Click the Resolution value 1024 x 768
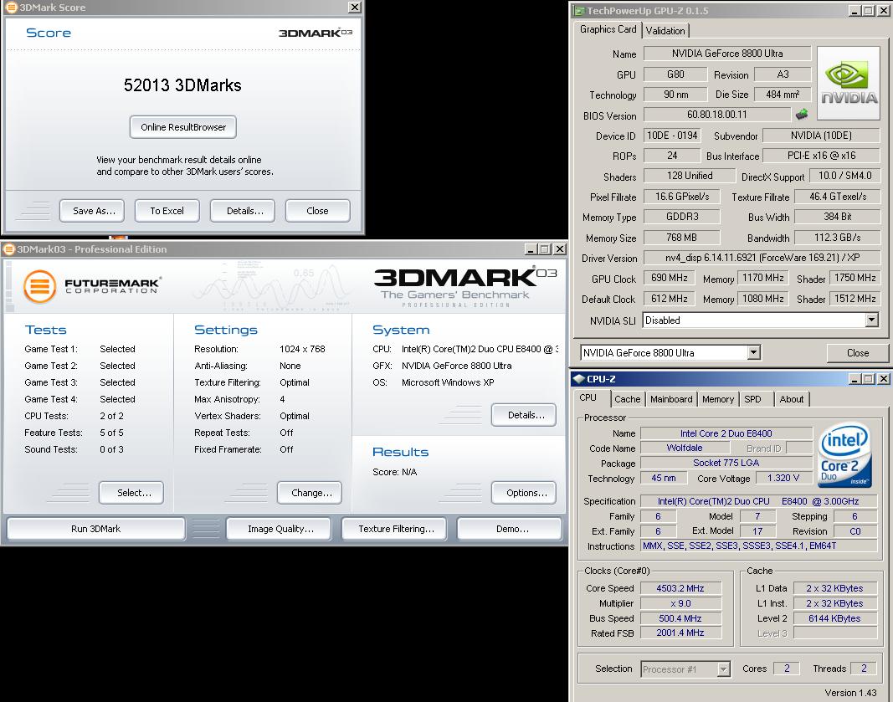 point(302,349)
